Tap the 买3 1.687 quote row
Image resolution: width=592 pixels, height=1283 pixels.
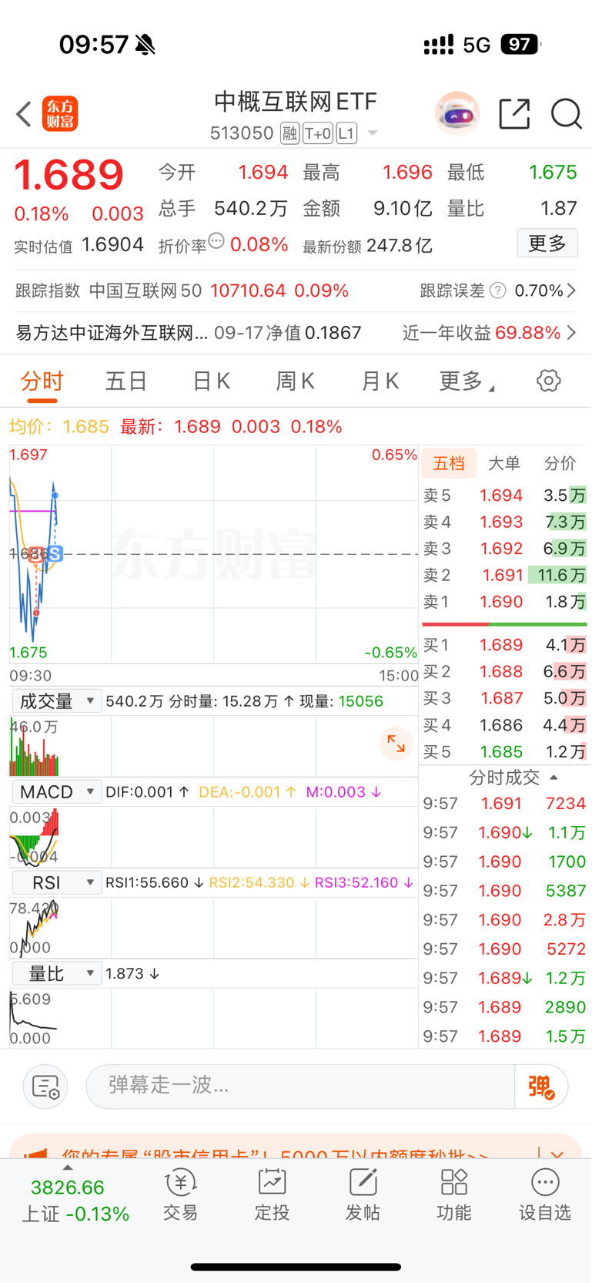pyautogui.click(x=504, y=698)
